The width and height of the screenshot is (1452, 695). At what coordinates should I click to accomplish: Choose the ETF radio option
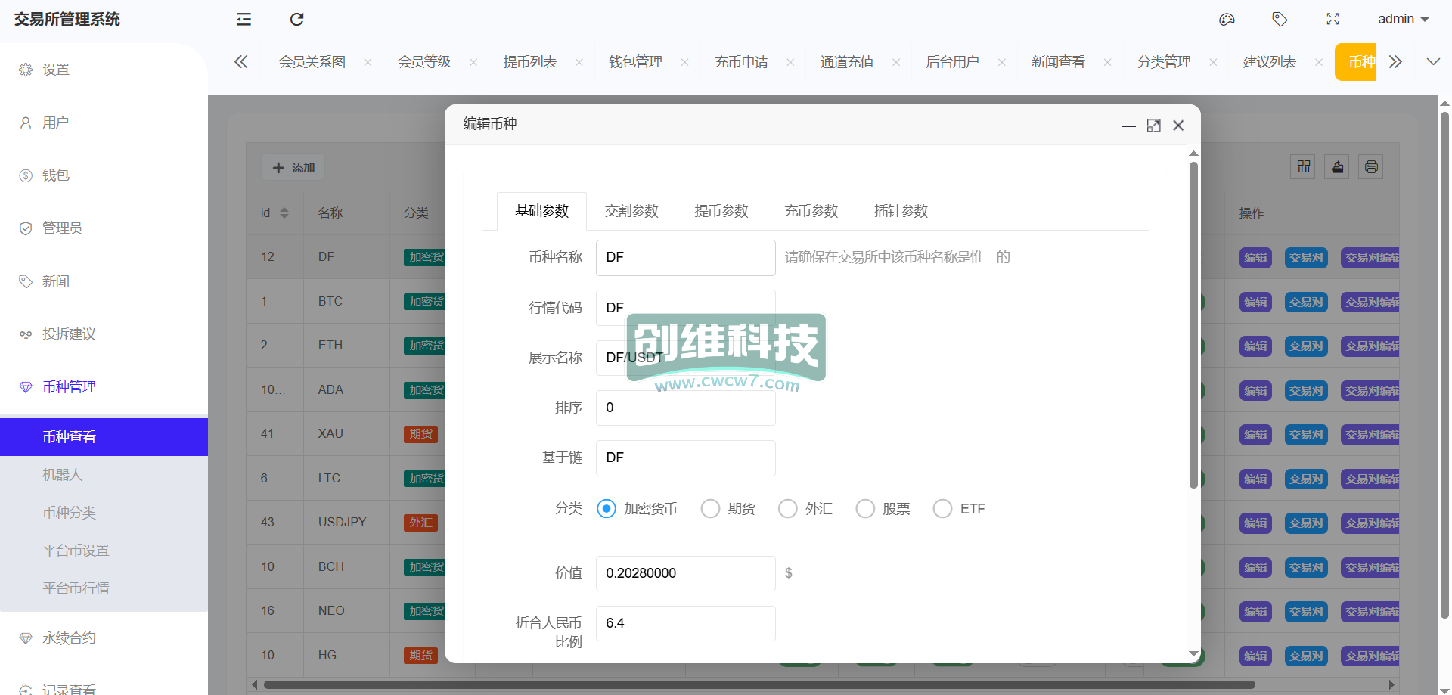point(942,509)
